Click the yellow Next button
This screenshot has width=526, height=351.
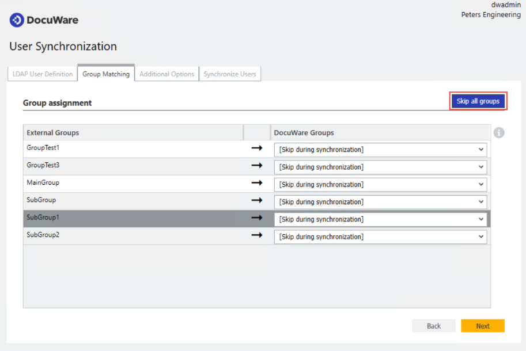483,326
